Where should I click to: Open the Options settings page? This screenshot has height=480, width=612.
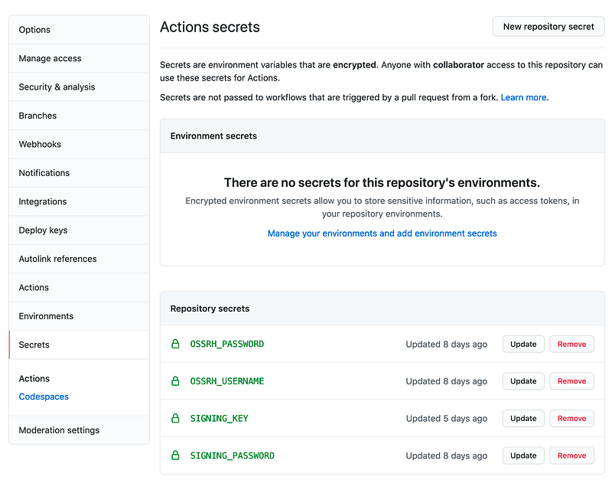[x=80, y=30]
